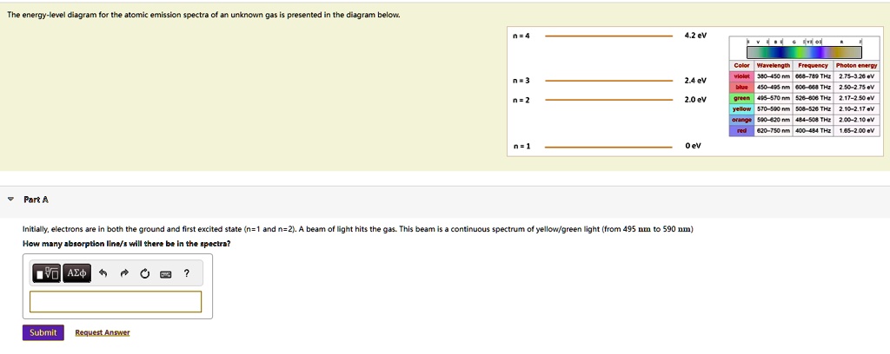Screen dimensions: 890x354
Task: Open help with the question mark icon
Action: 186,274
